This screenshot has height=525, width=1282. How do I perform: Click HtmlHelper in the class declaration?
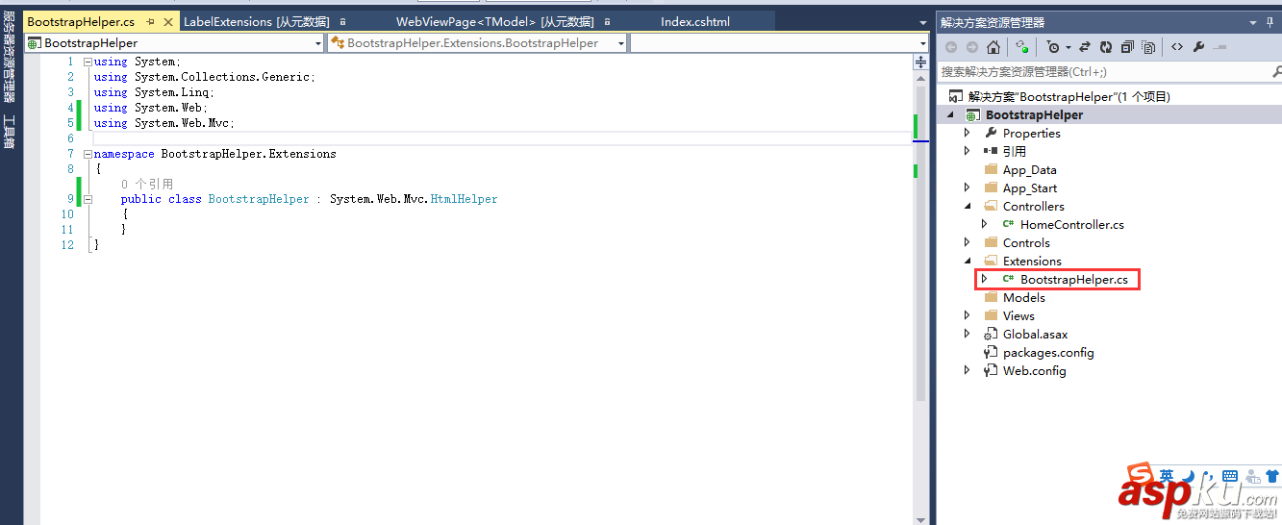tap(464, 199)
